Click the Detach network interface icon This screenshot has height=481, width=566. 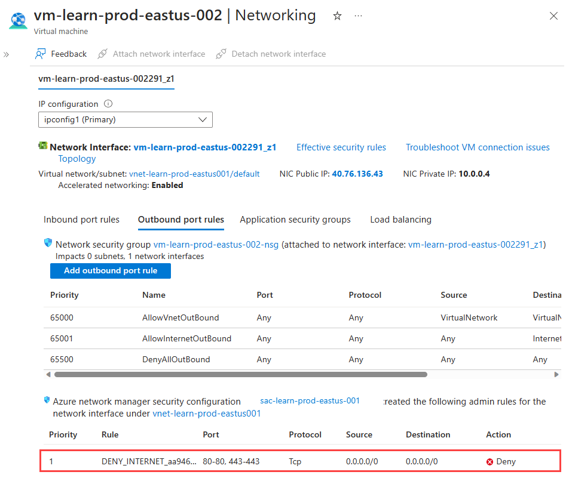(x=221, y=54)
